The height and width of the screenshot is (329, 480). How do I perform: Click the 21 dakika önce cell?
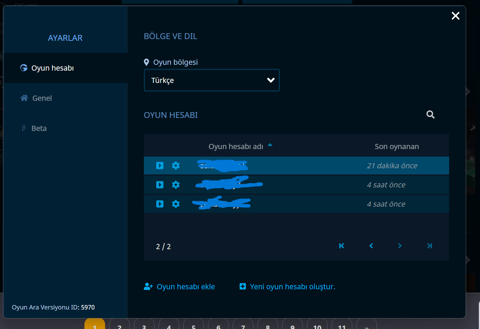coord(392,166)
